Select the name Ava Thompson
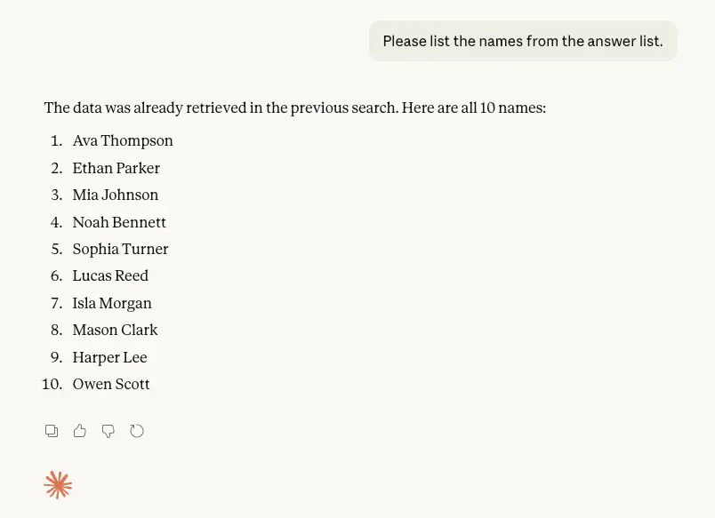The image size is (715, 518). [x=123, y=140]
